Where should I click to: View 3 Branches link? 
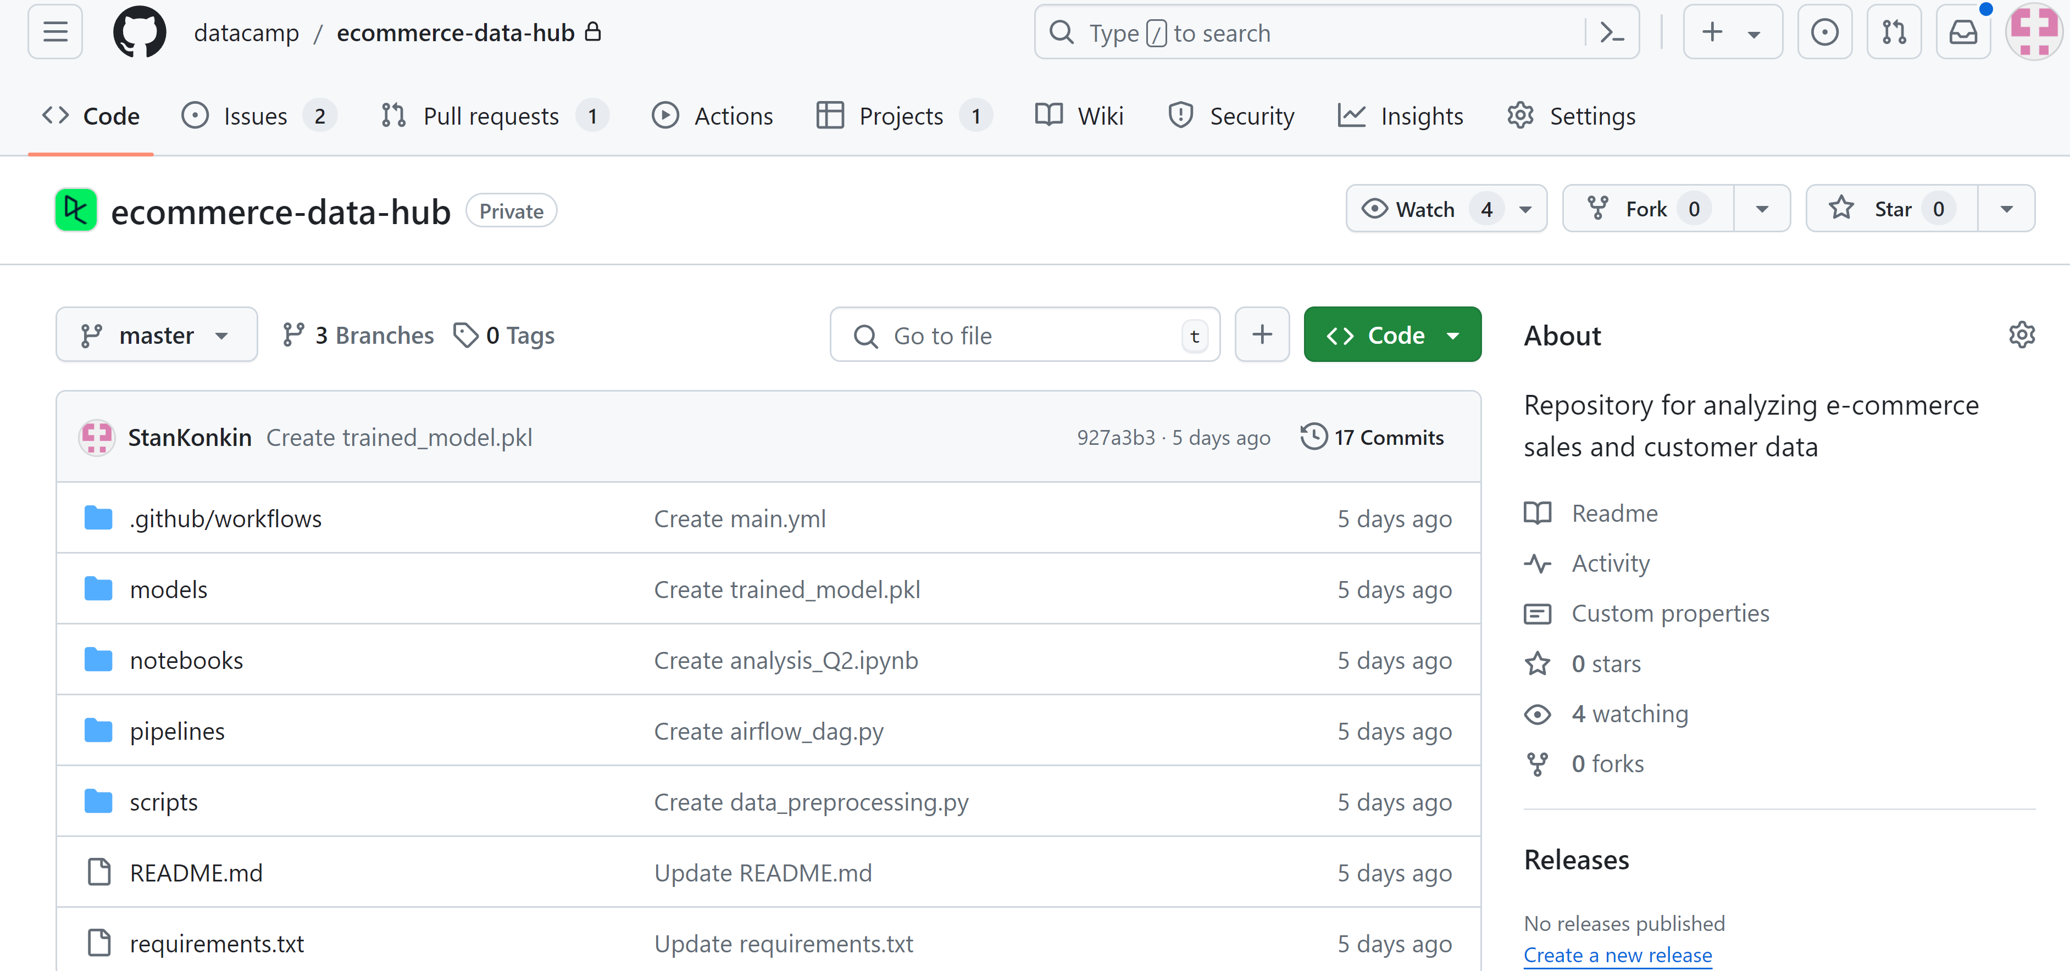click(x=358, y=335)
